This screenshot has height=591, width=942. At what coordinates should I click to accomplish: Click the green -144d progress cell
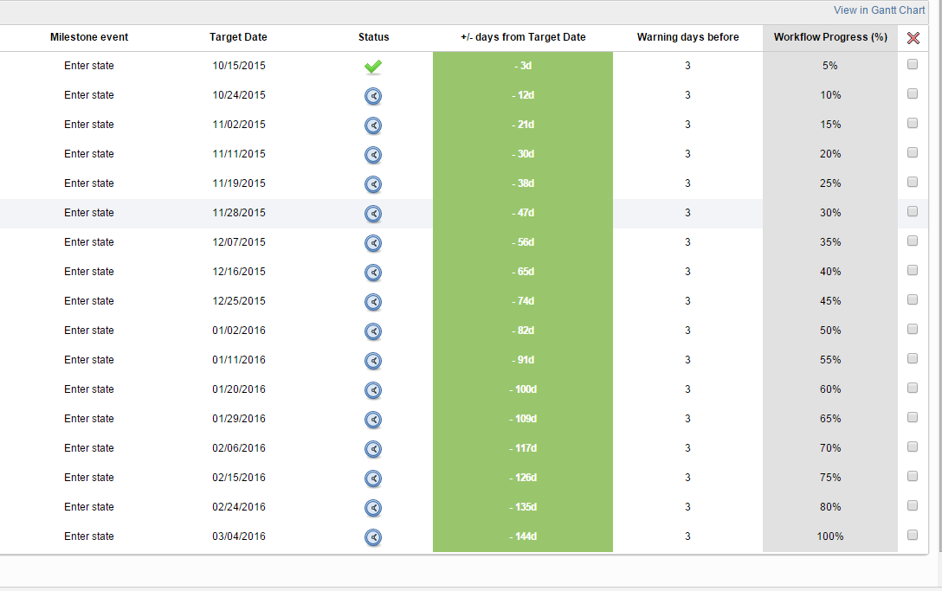pos(522,536)
